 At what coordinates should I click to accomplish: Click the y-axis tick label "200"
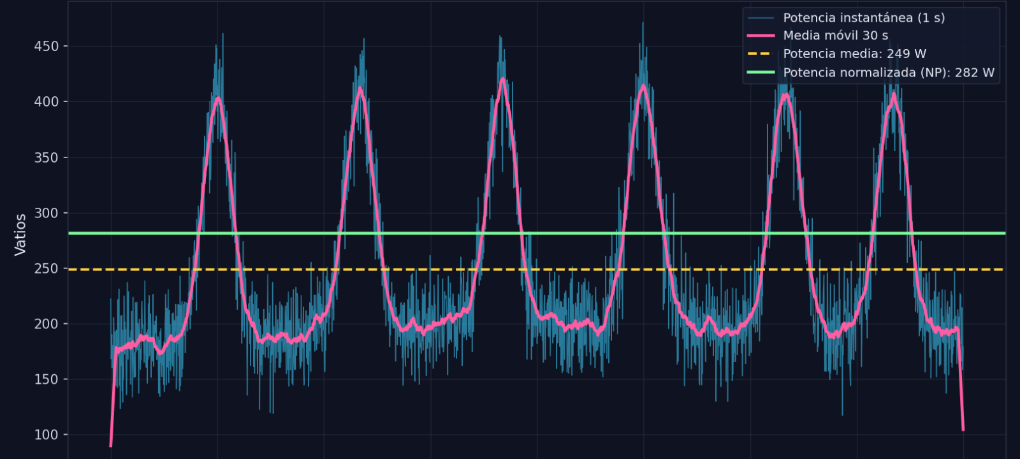pos(47,324)
